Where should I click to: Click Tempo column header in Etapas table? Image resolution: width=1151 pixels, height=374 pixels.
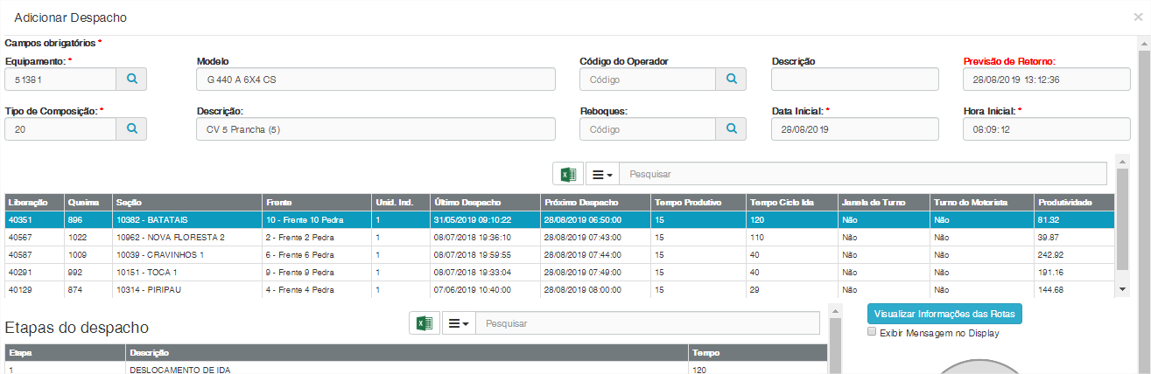758,353
